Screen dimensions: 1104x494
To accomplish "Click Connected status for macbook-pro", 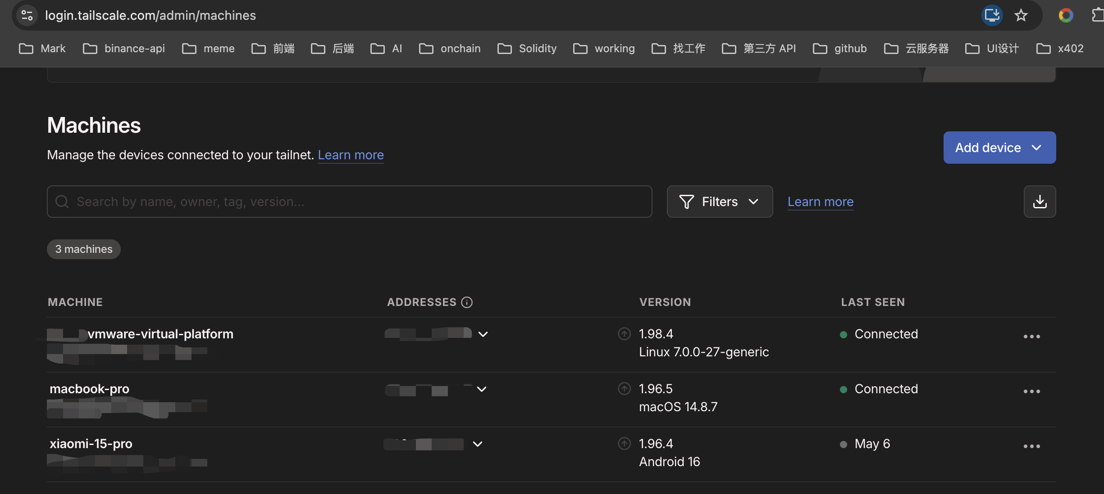I will pyautogui.click(x=886, y=389).
